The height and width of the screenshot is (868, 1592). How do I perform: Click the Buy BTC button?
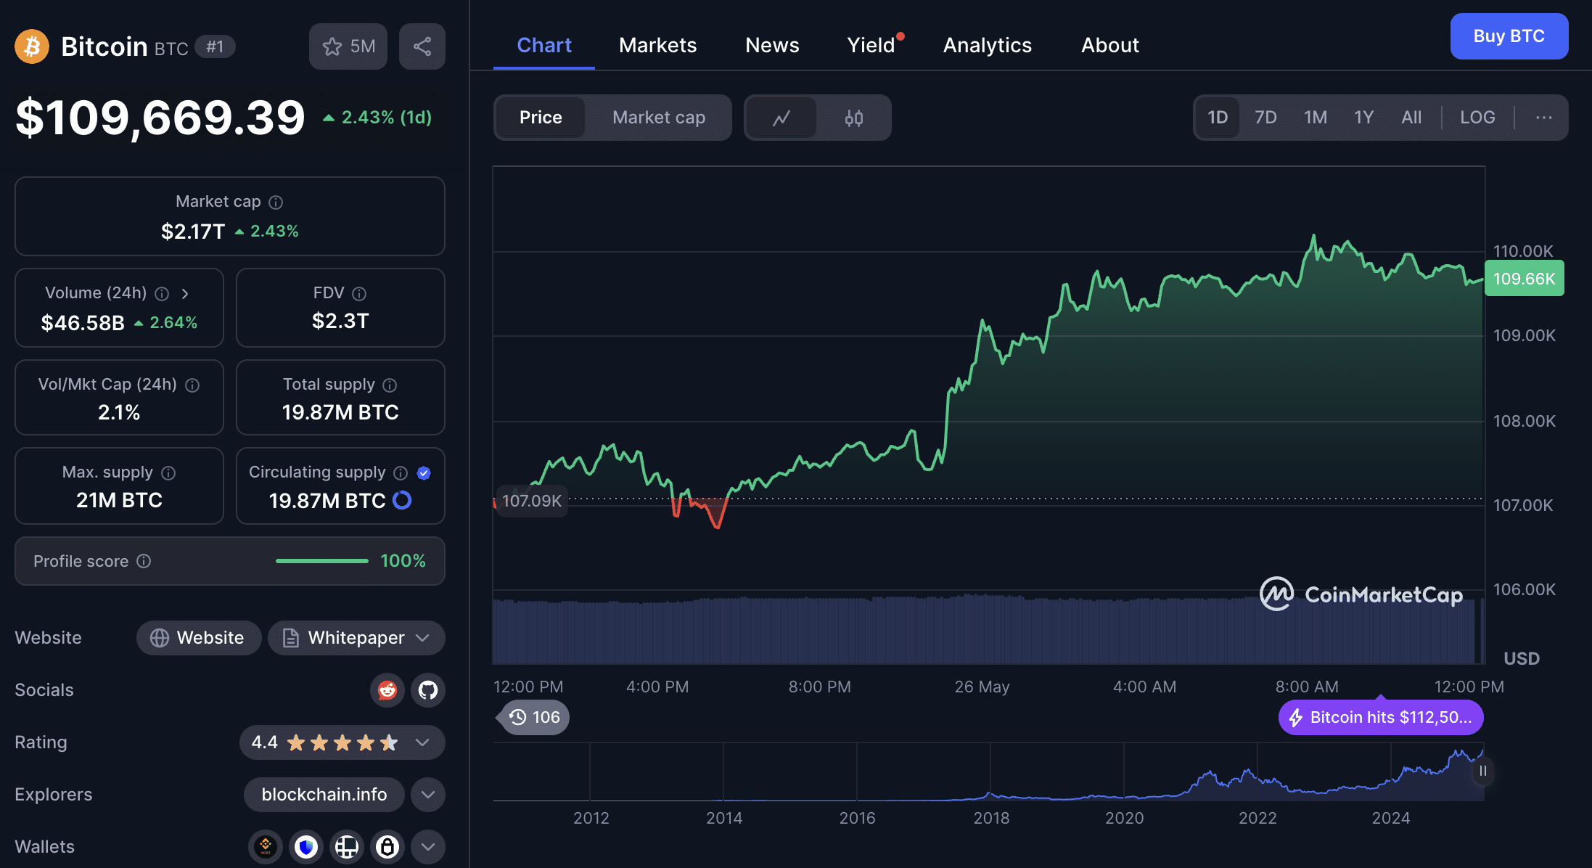click(x=1509, y=36)
